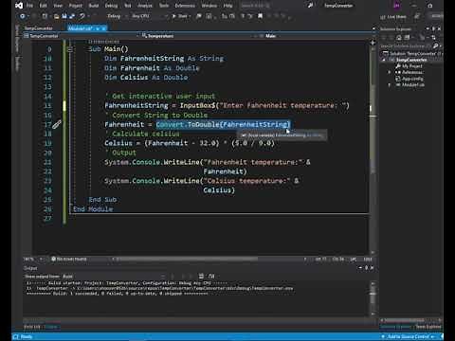Open the zoom percentage dropdown
The image size is (455, 341).
pos(33,259)
